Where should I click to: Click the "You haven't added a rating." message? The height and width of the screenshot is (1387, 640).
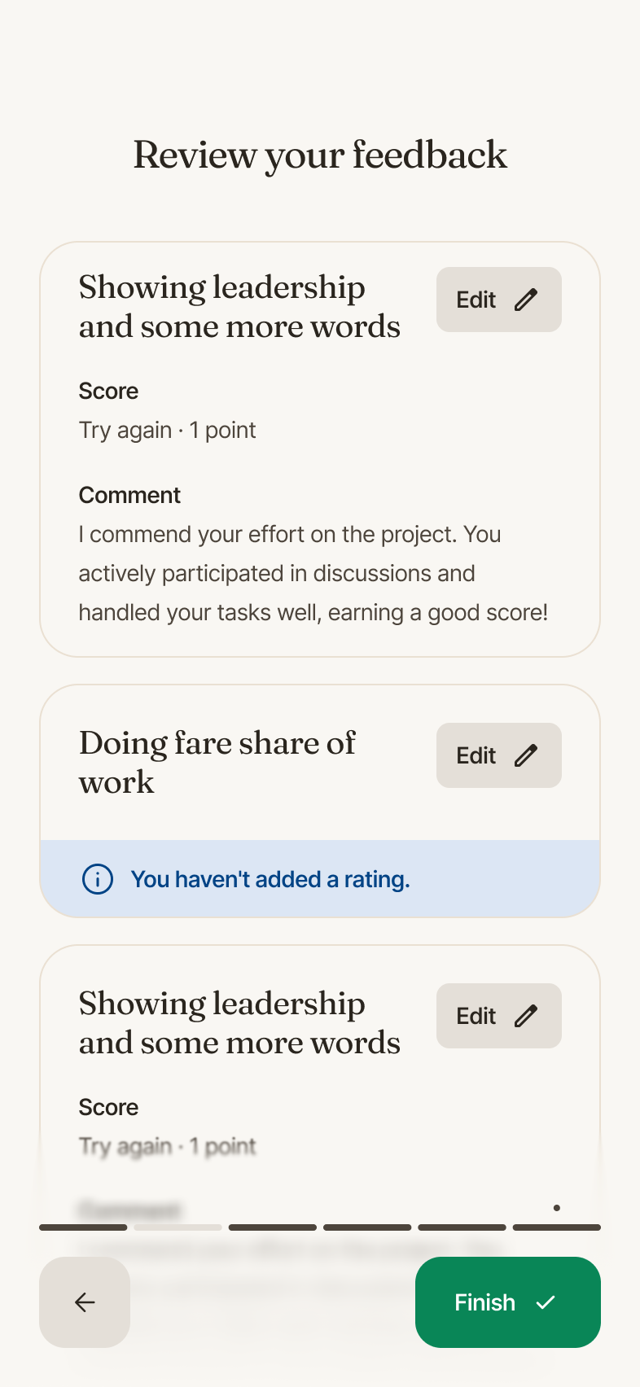coord(270,879)
